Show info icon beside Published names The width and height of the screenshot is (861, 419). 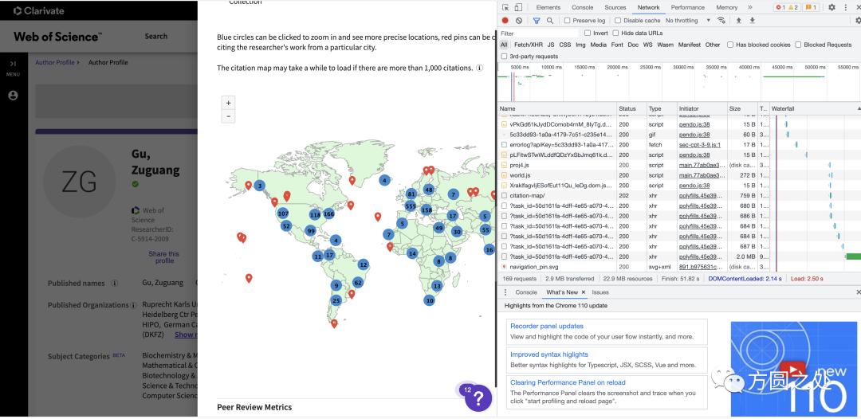coord(115,284)
